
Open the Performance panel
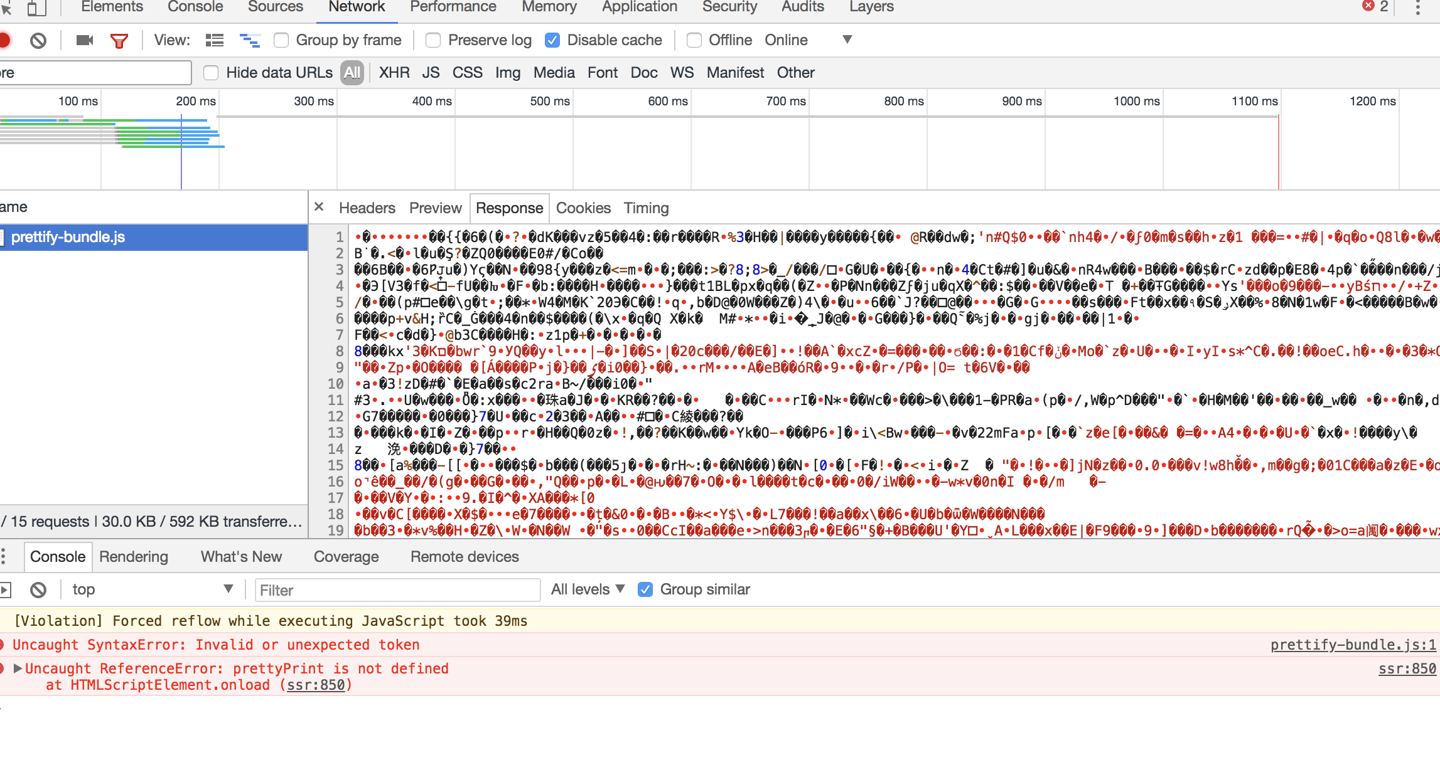click(x=453, y=7)
